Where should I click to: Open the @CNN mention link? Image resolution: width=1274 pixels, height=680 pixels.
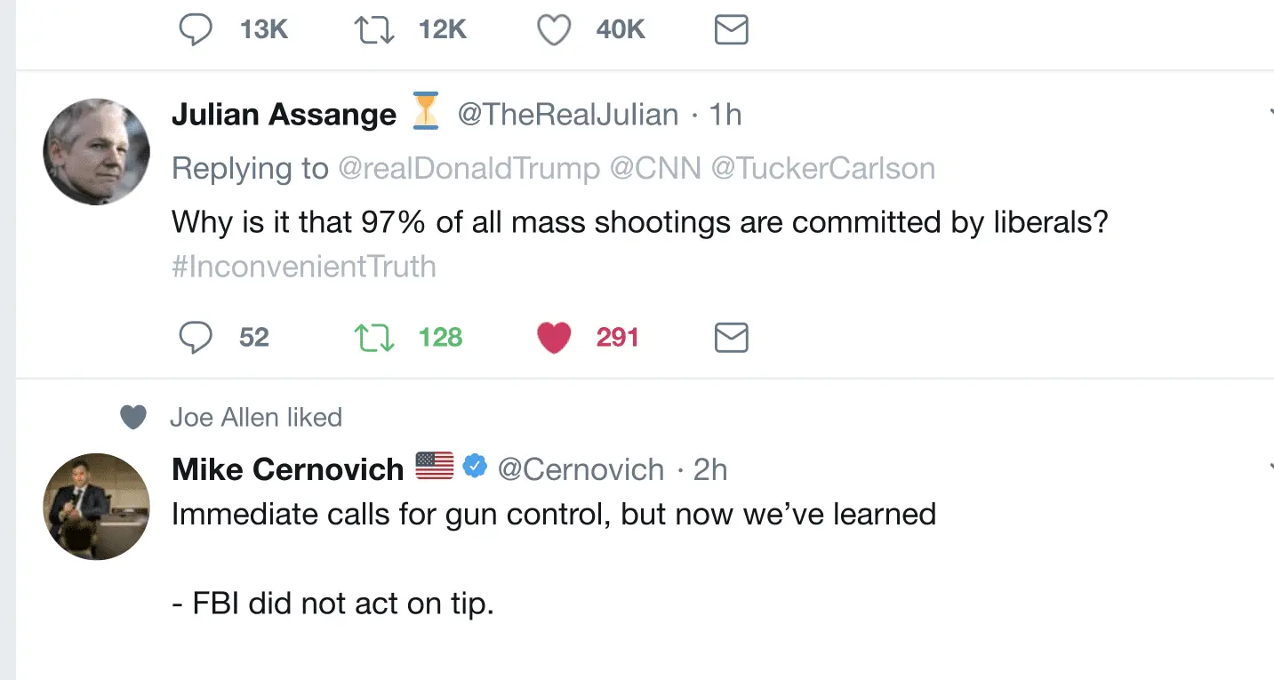point(655,169)
